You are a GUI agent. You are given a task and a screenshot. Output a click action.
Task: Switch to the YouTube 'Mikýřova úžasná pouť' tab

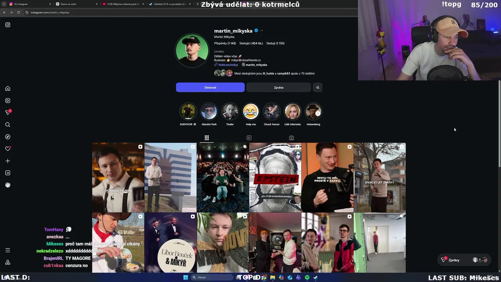coord(123,4)
